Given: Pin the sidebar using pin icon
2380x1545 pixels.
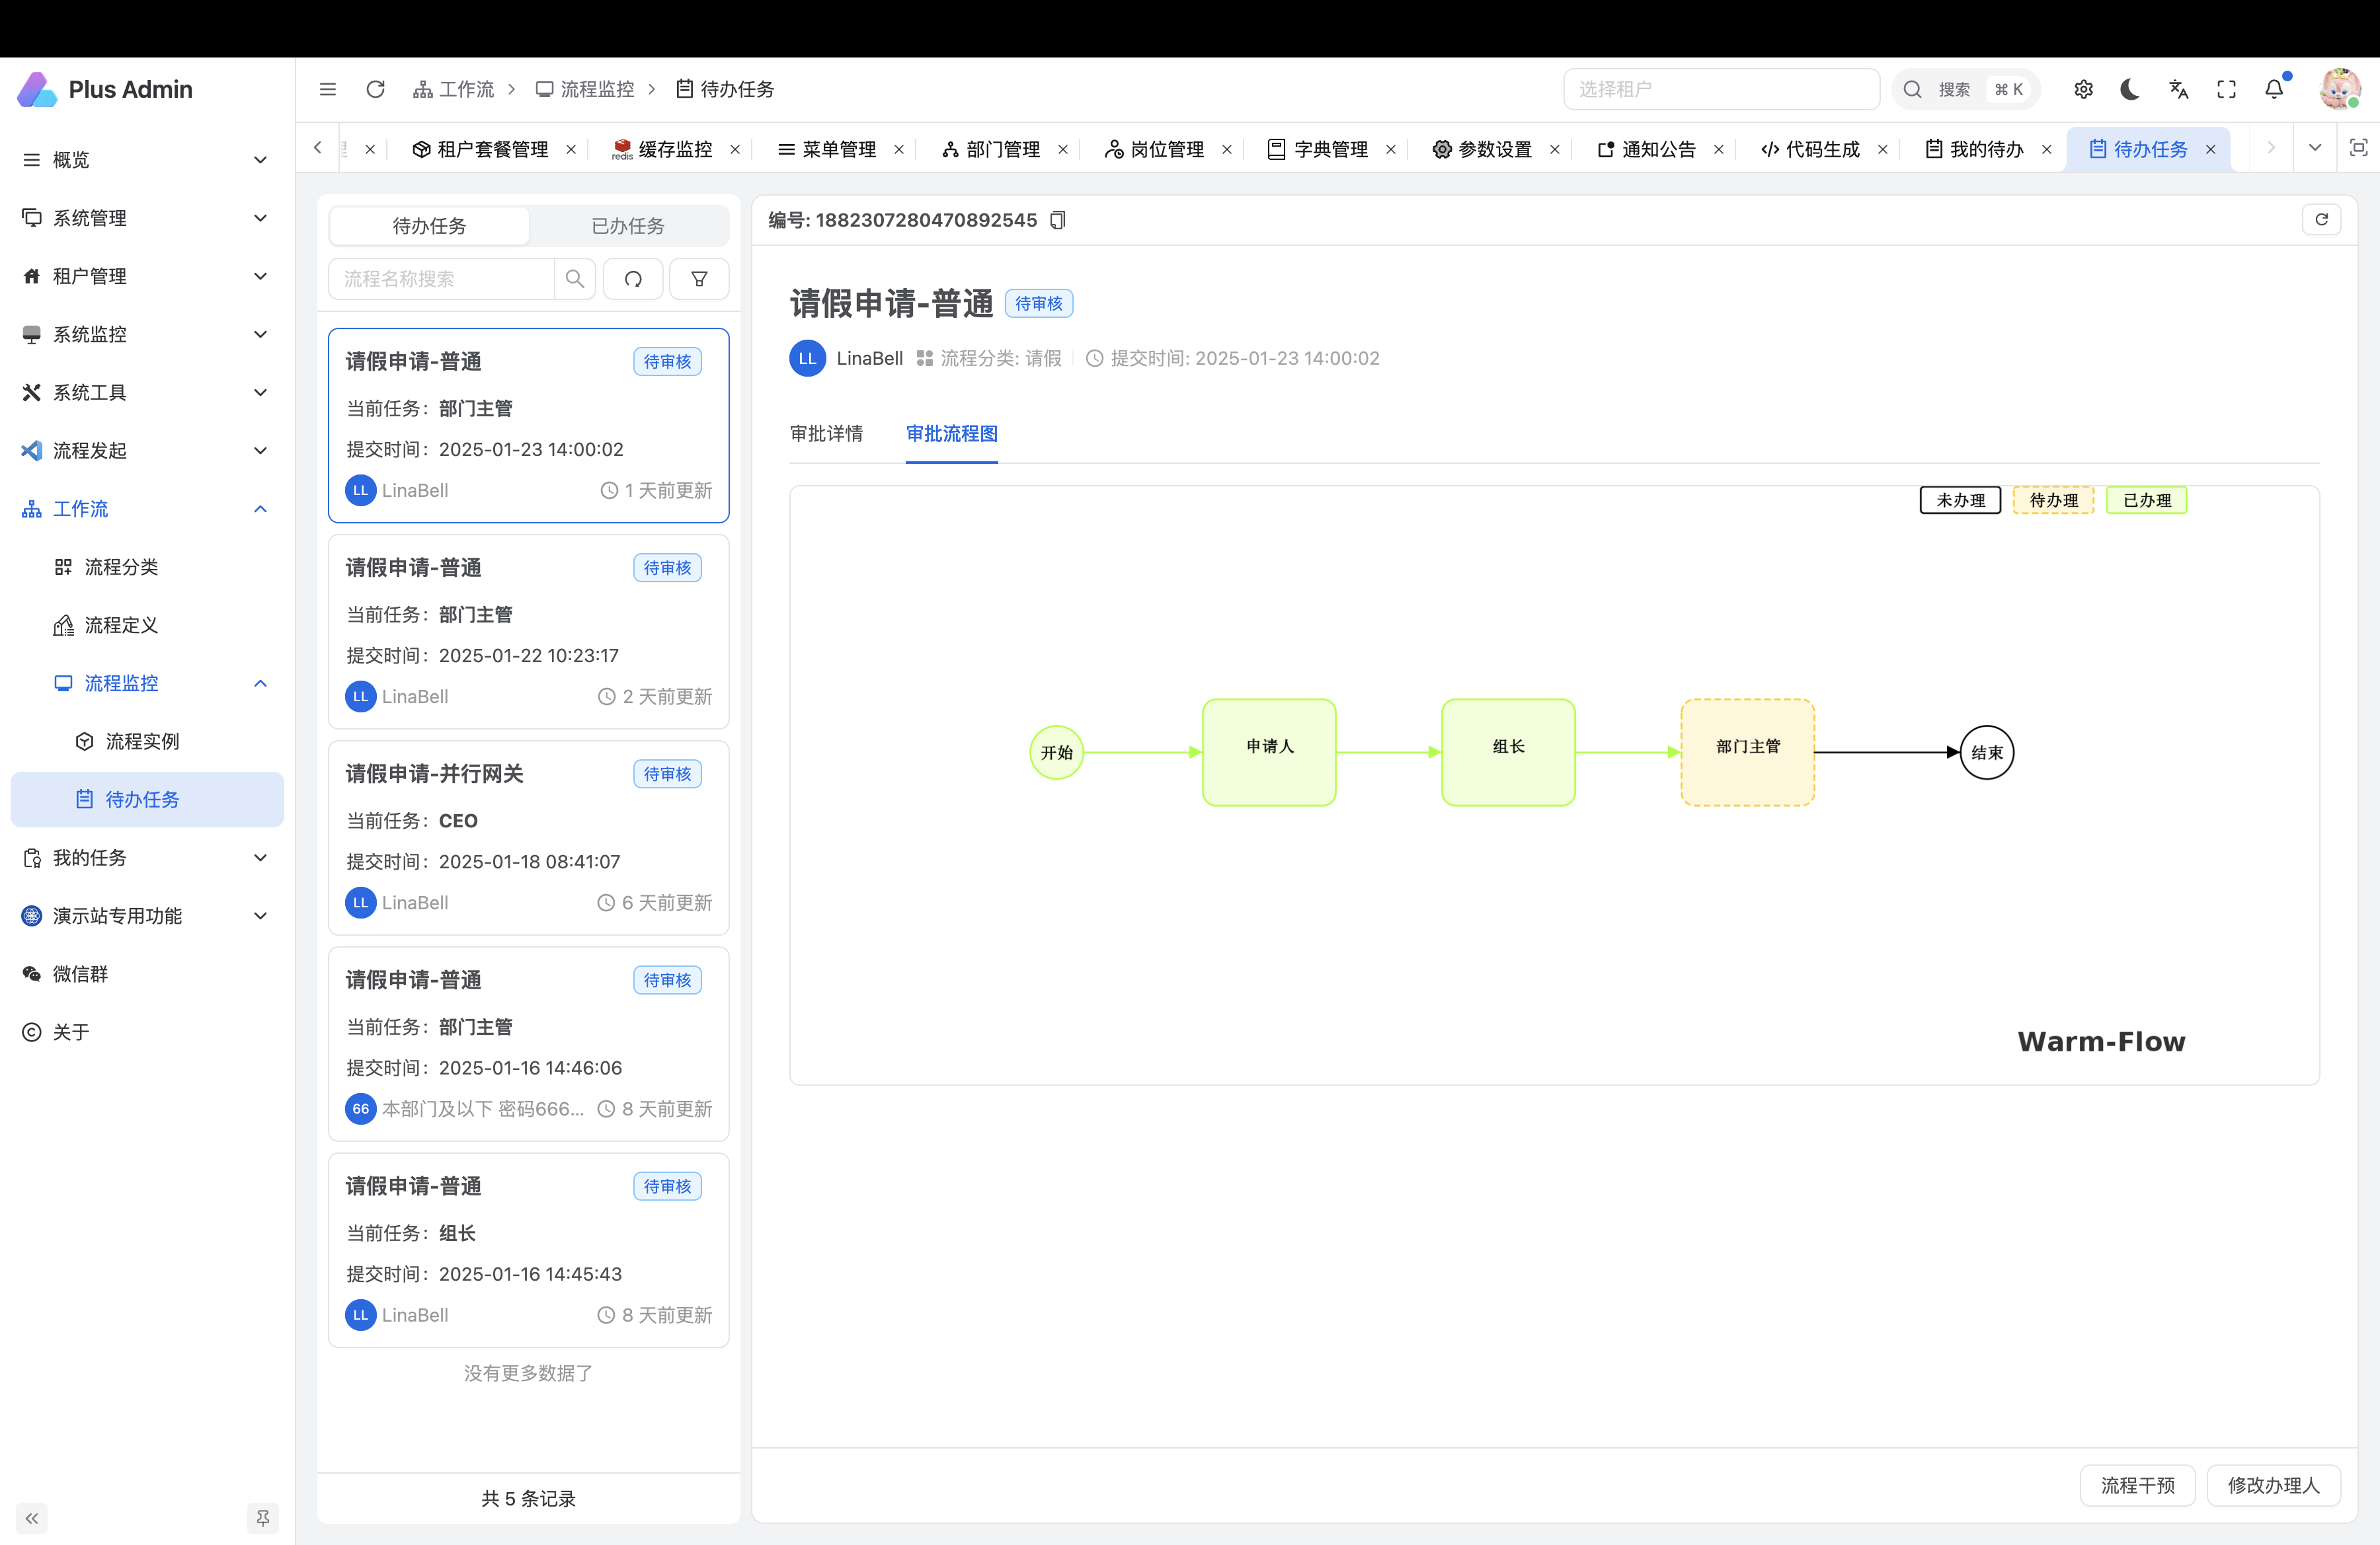Looking at the screenshot, I should click(262, 1518).
